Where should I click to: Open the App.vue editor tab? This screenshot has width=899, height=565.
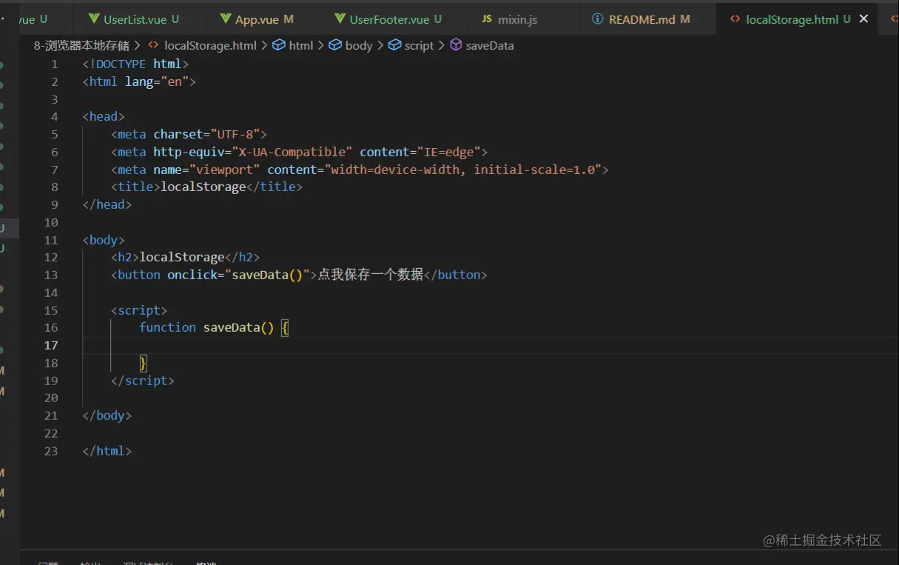[256, 19]
